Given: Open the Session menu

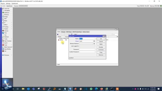Looking at the screenshot, I should tap(3, 4).
